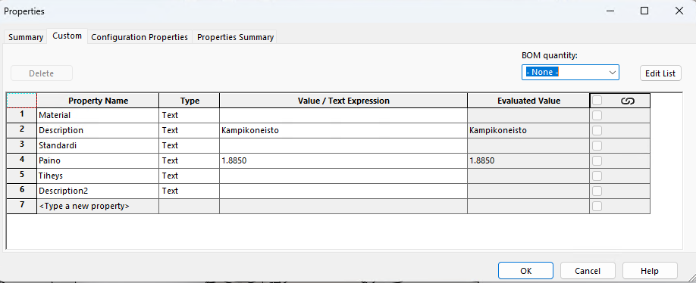Click the Type cell for Tiheys row
The height and width of the screenshot is (283, 696).
(x=189, y=176)
